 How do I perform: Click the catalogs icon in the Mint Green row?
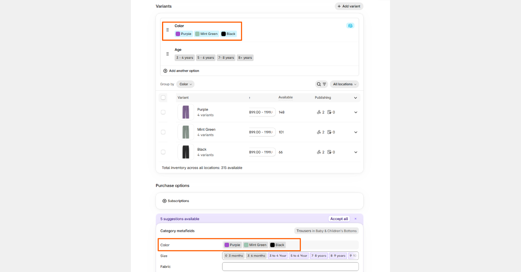329,132
